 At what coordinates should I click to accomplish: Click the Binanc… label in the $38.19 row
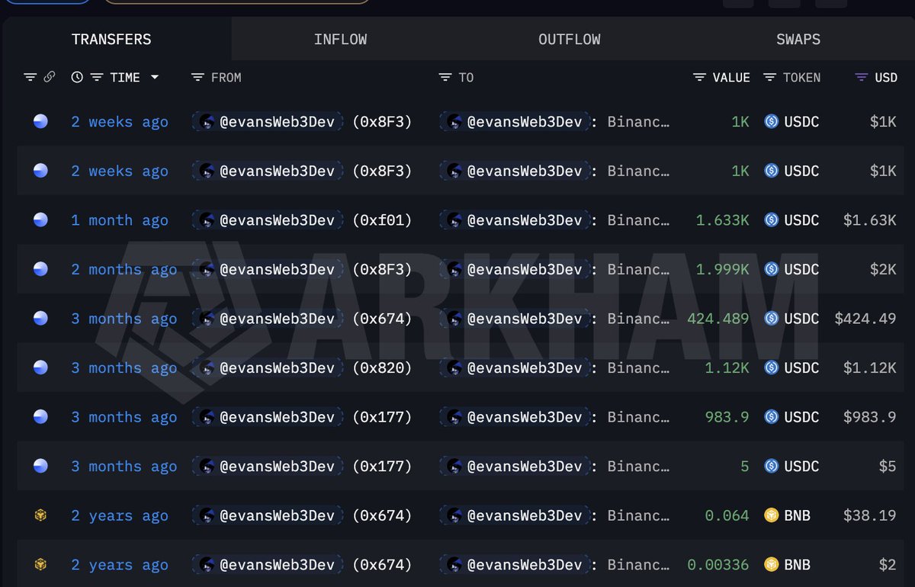[x=639, y=515]
